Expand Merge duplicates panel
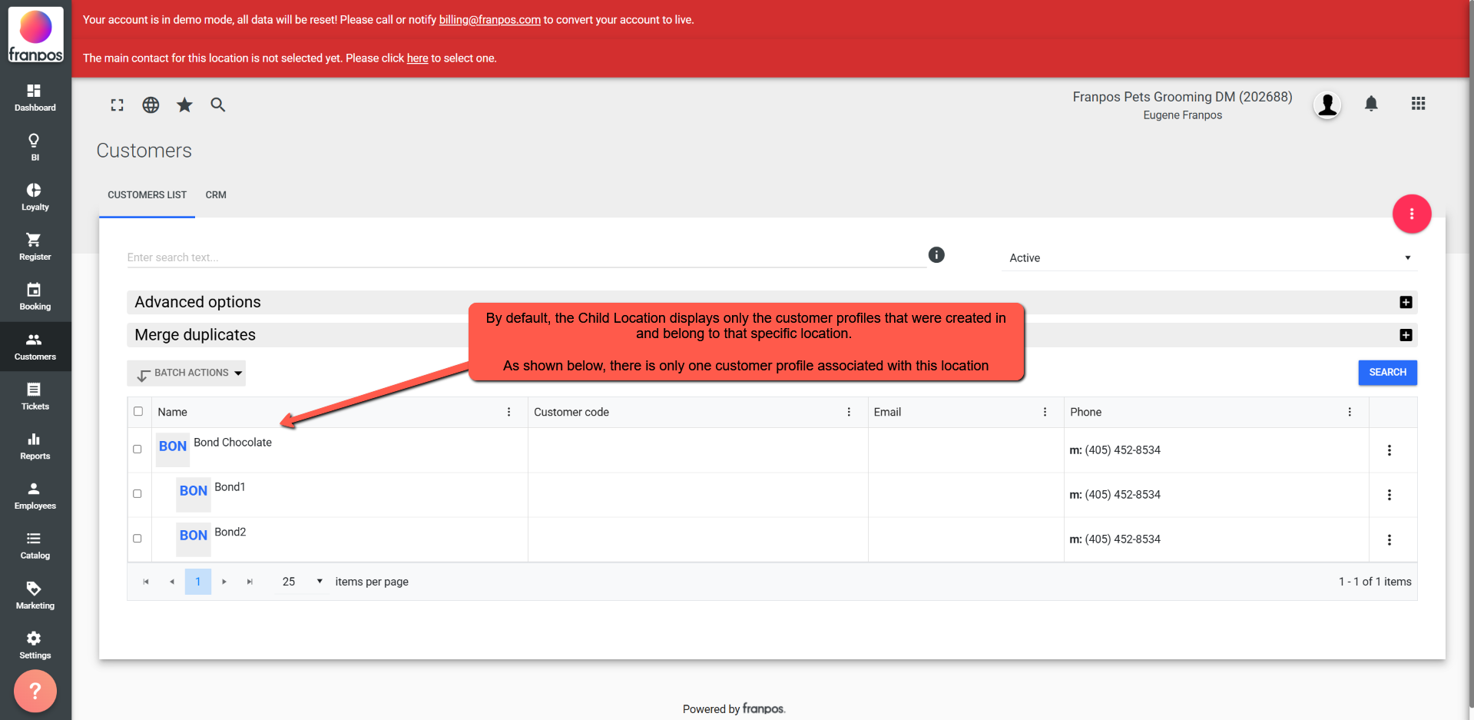 (x=1406, y=335)
